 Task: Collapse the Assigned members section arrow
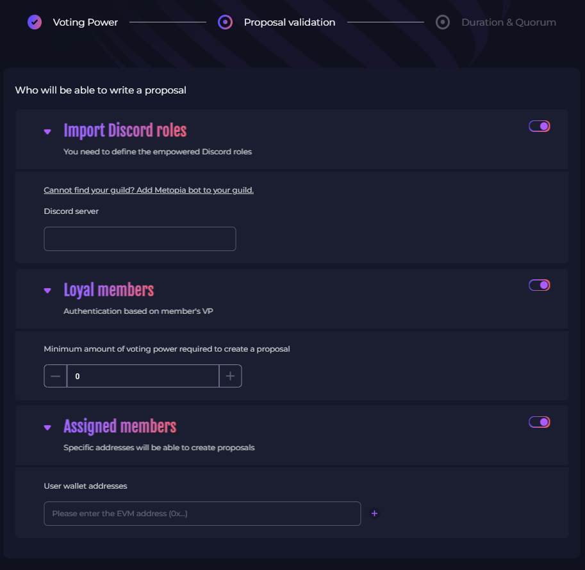(47, 427)
